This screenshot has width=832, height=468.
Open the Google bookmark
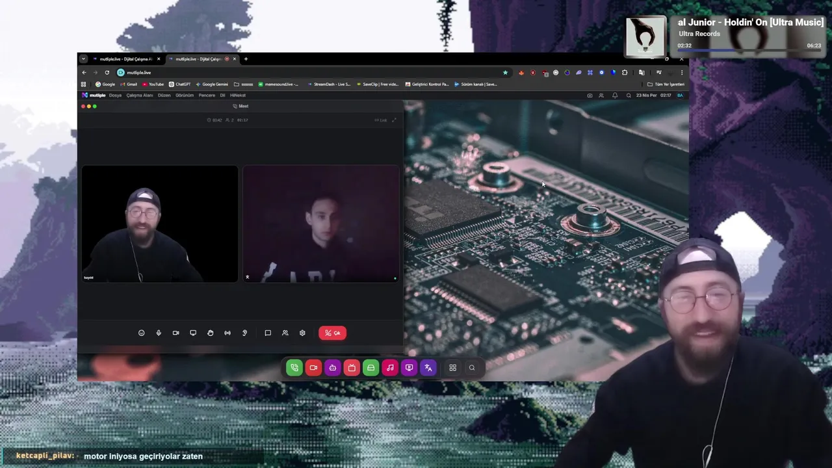105,84
